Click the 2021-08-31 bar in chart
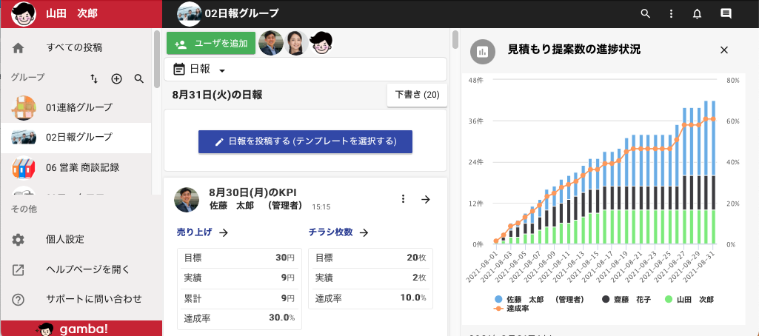 coord(713,172)
